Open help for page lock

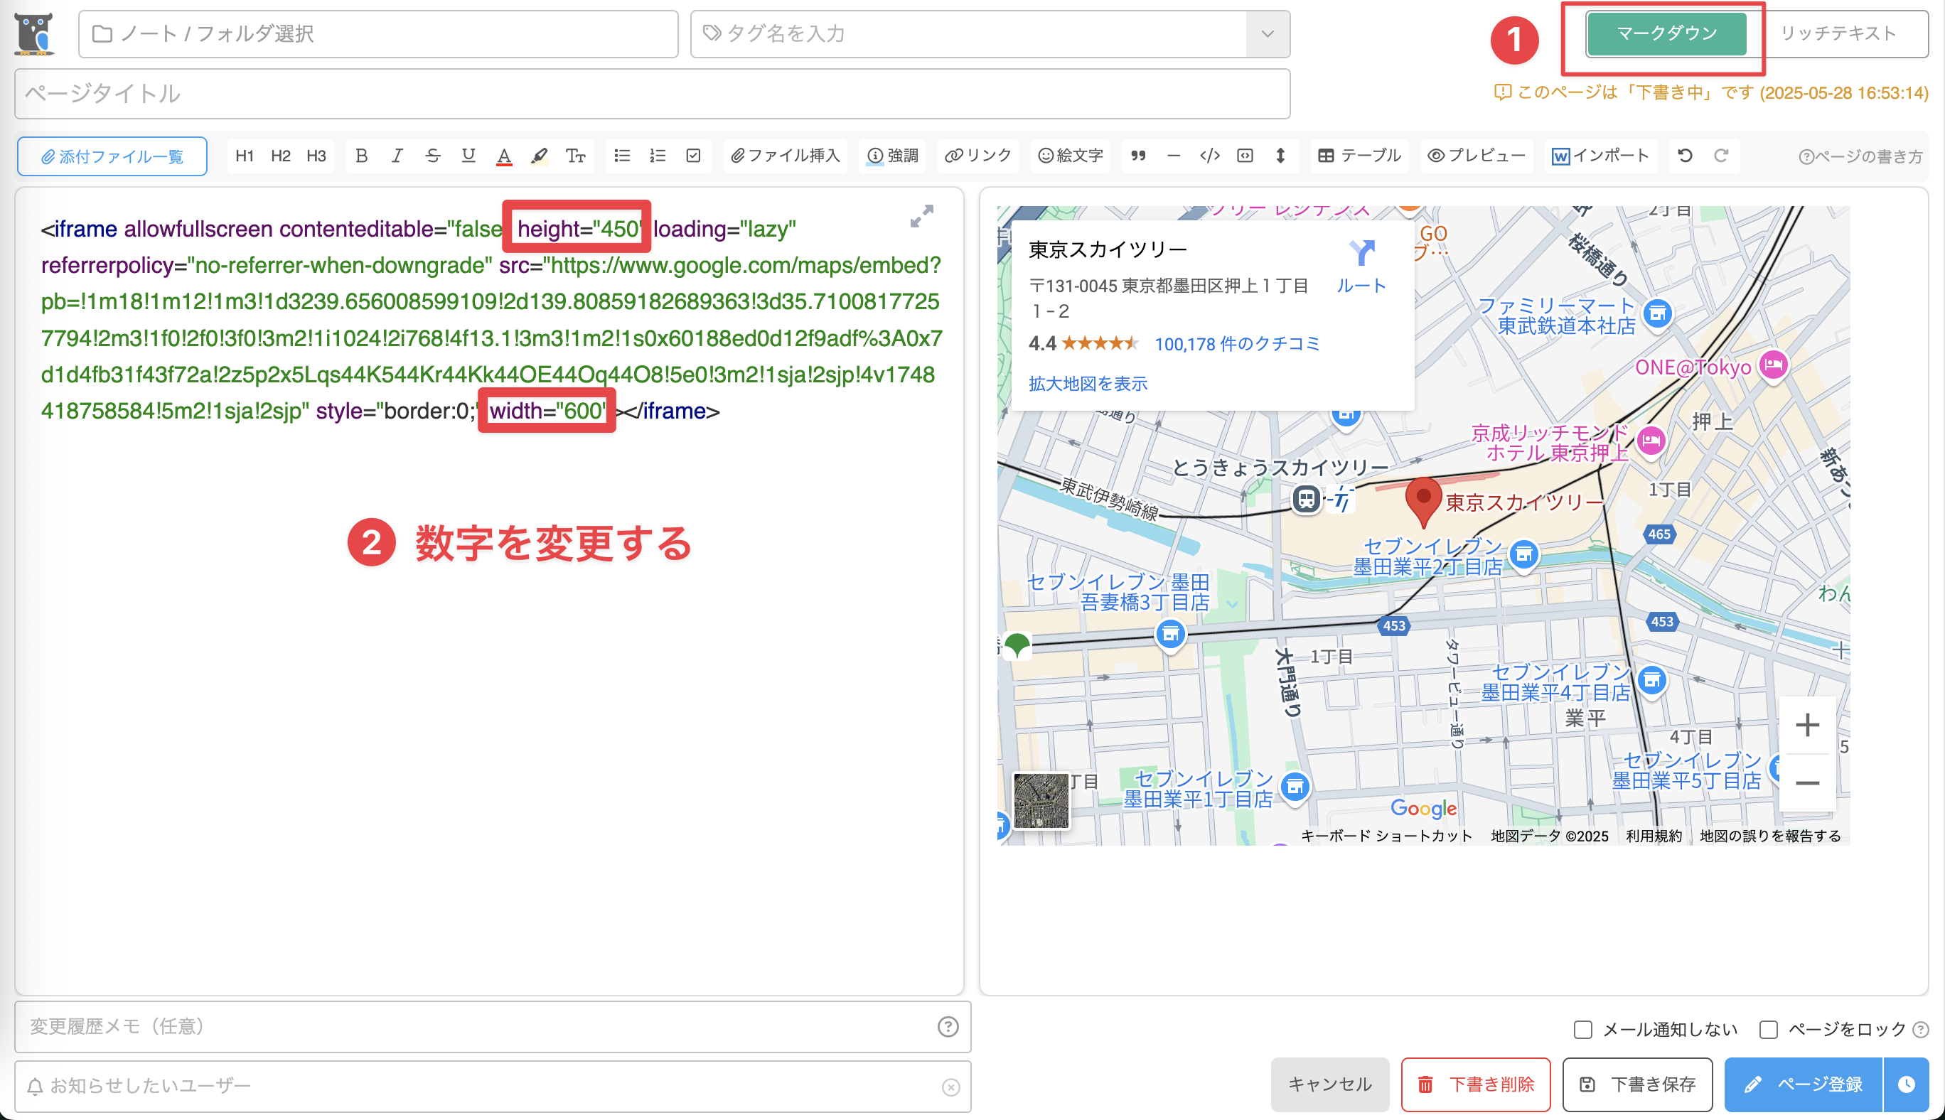pyautogui.click(x=1920, y=1030)
